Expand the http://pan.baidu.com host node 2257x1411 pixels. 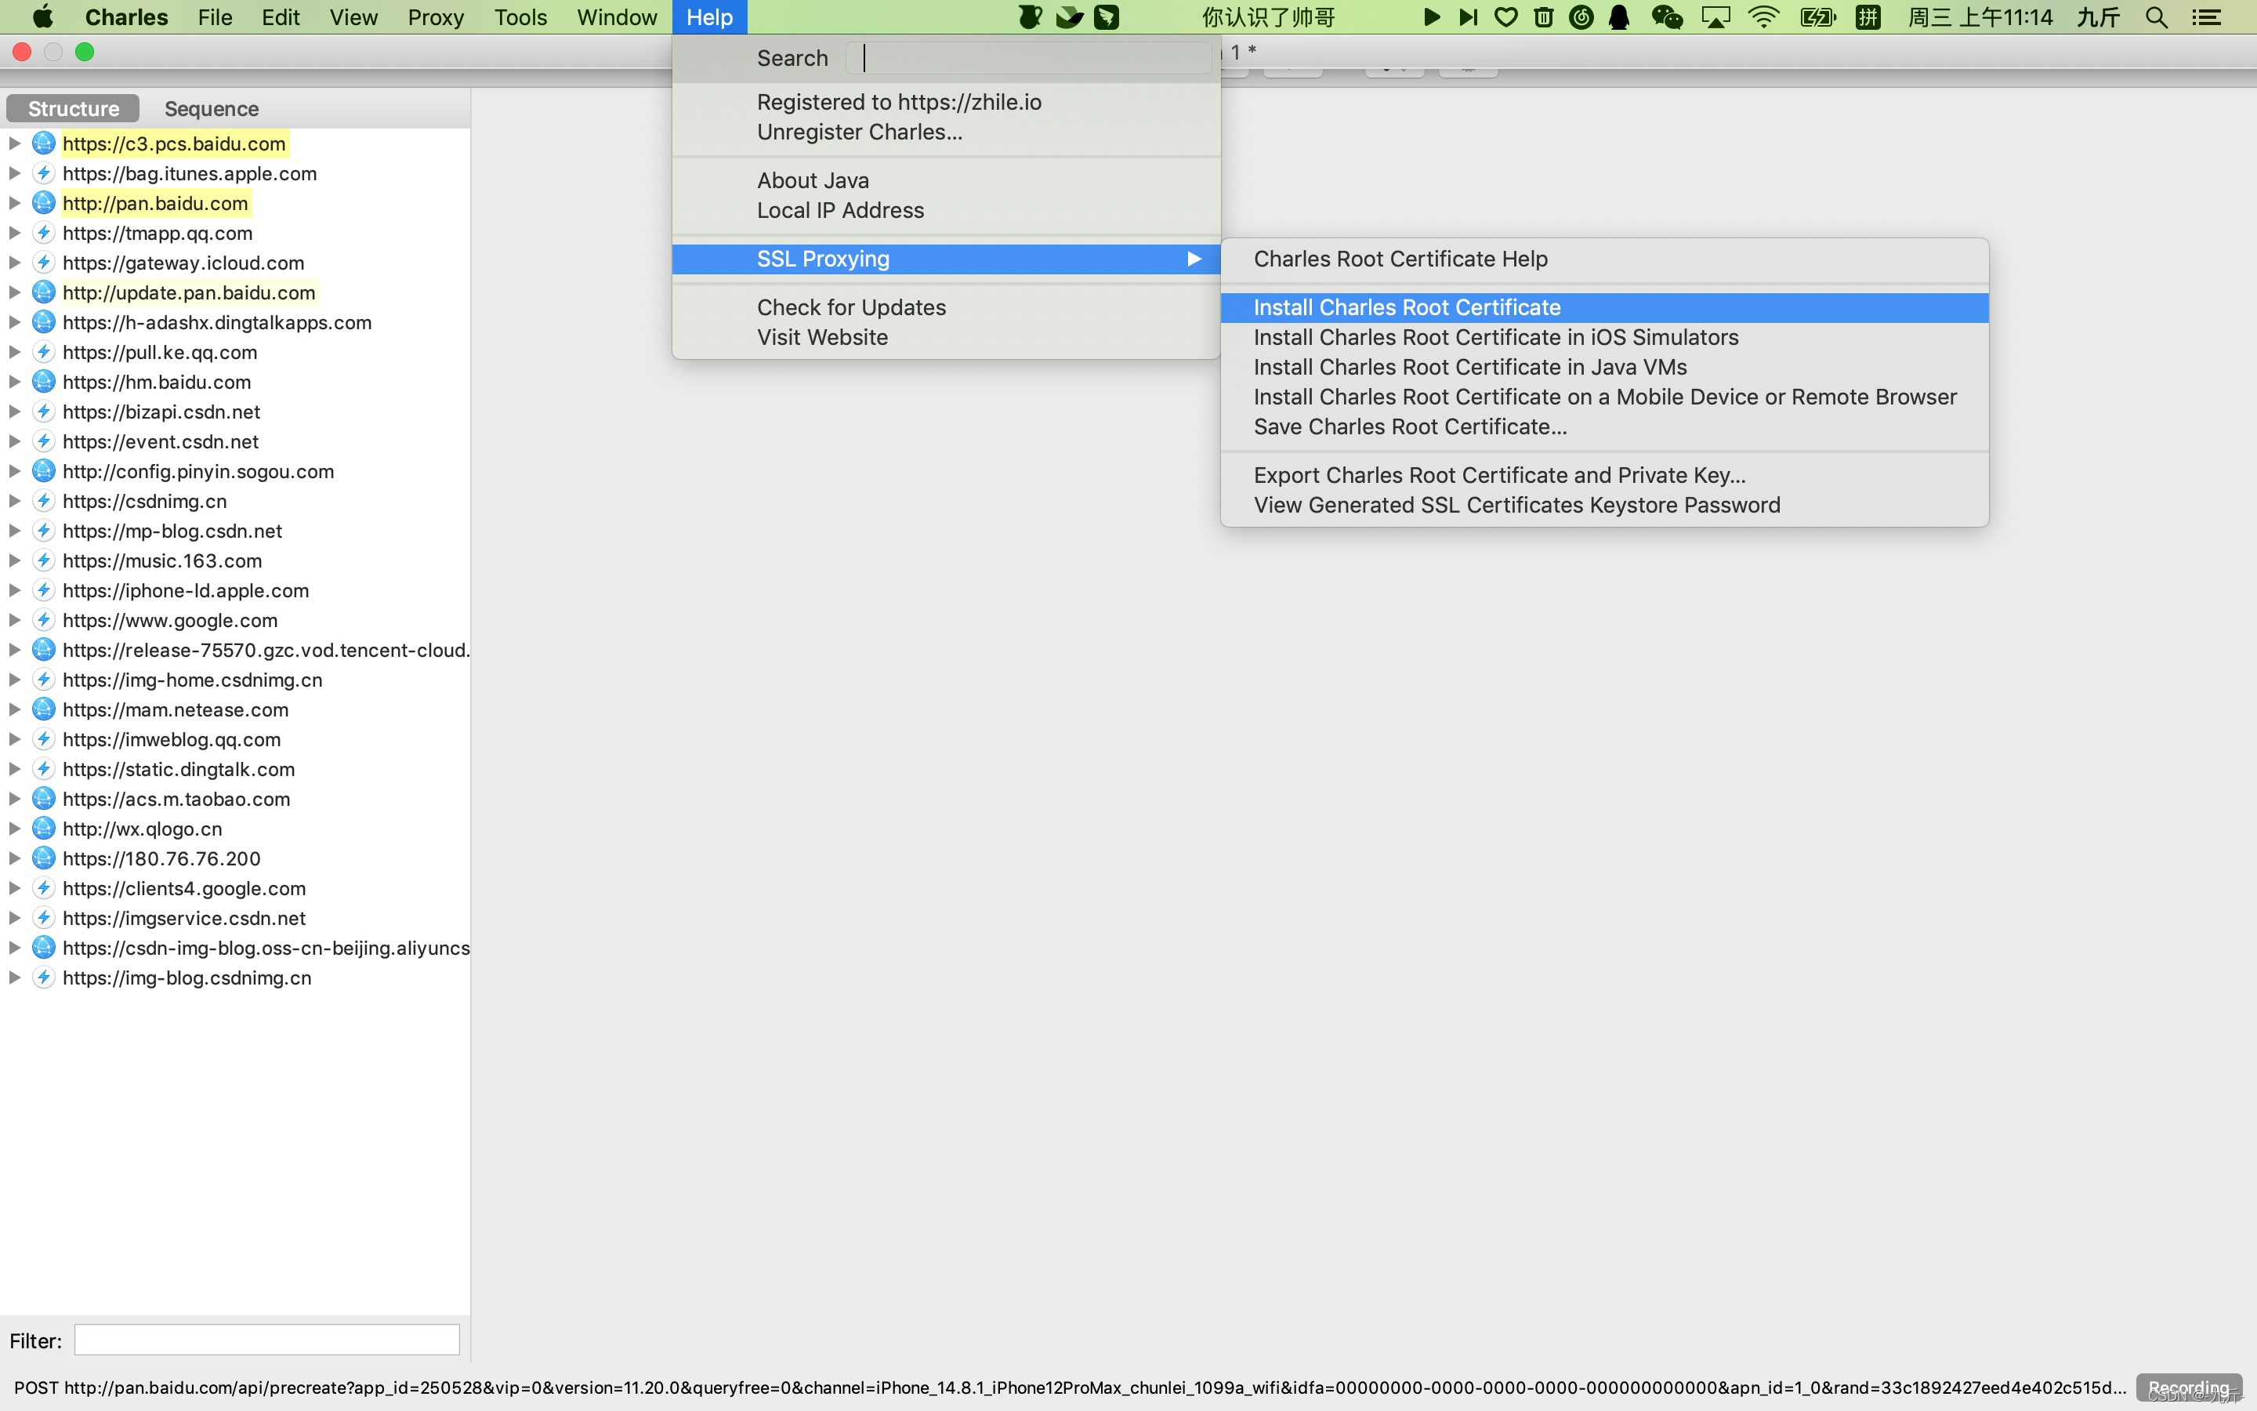[x=15, y=204]
